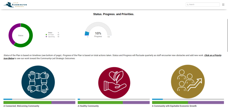Click Economic Growth blue progress bar

tap(157, 99)
